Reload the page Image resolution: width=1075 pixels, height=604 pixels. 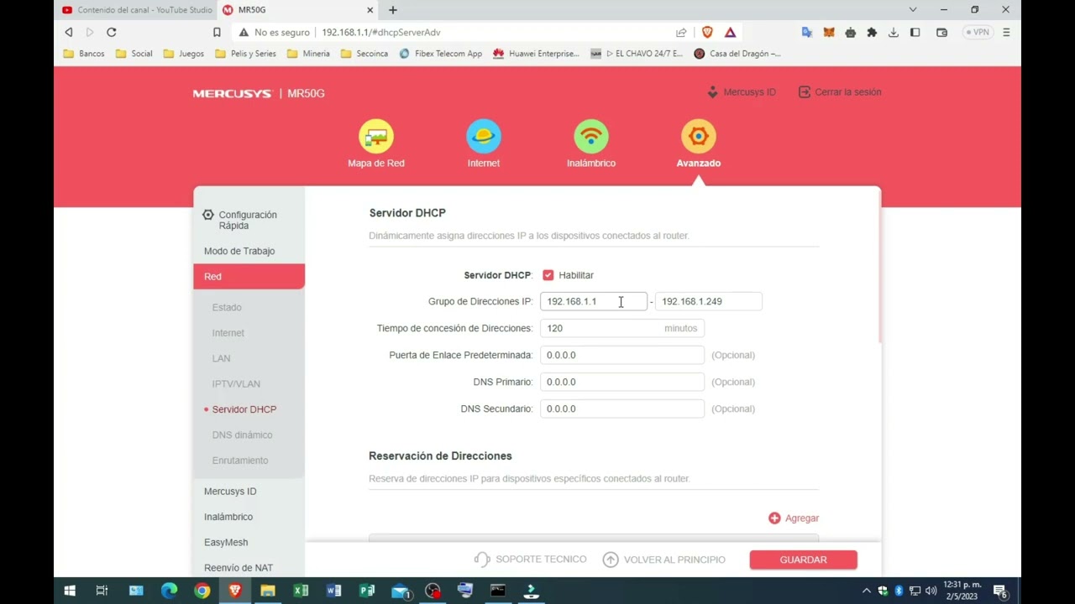pos(111,32)
